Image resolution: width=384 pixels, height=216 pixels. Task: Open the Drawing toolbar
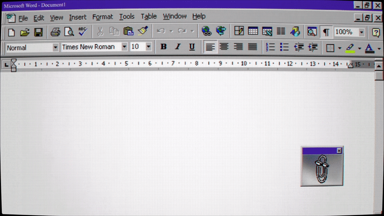[295, 32]
